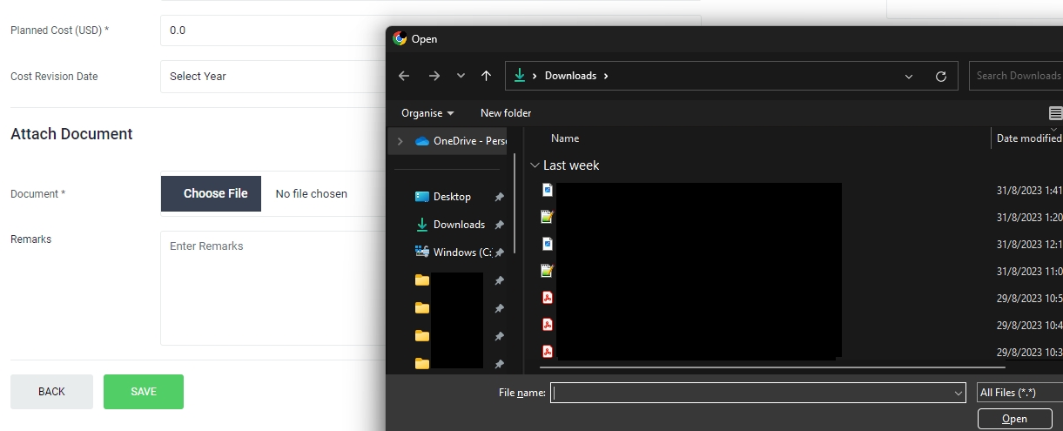Click the Change view icon in toolbar
This screenshot has width=1063, height=431.
(1054, 113)
